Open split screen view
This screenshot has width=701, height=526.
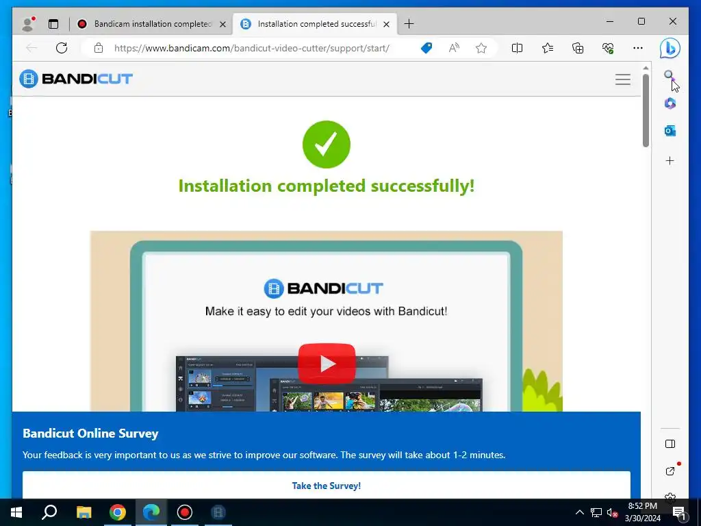(x=517, y=48)
